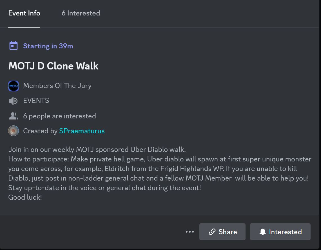Screen dimensions: 321x250
Task: Click the Members Of The Jury server name
Action: point(57,86)
